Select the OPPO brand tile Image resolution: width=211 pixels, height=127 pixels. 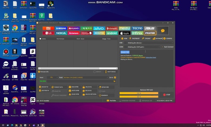(87, 28)
